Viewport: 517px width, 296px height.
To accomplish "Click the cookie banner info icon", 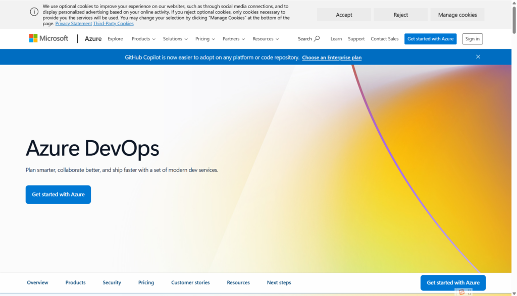I will [x=34, y=12].
